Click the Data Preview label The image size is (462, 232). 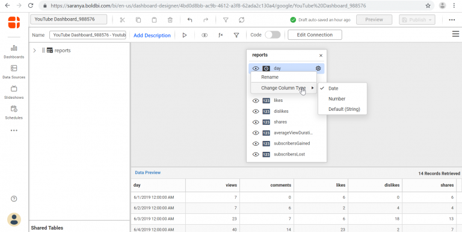click(x=148, y=173)
